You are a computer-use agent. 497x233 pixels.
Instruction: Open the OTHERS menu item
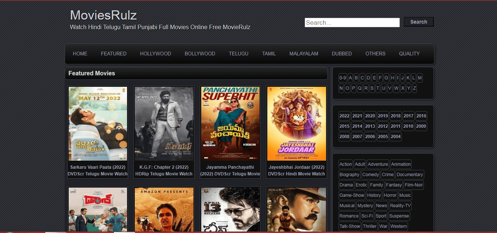[x=376, y=54]
